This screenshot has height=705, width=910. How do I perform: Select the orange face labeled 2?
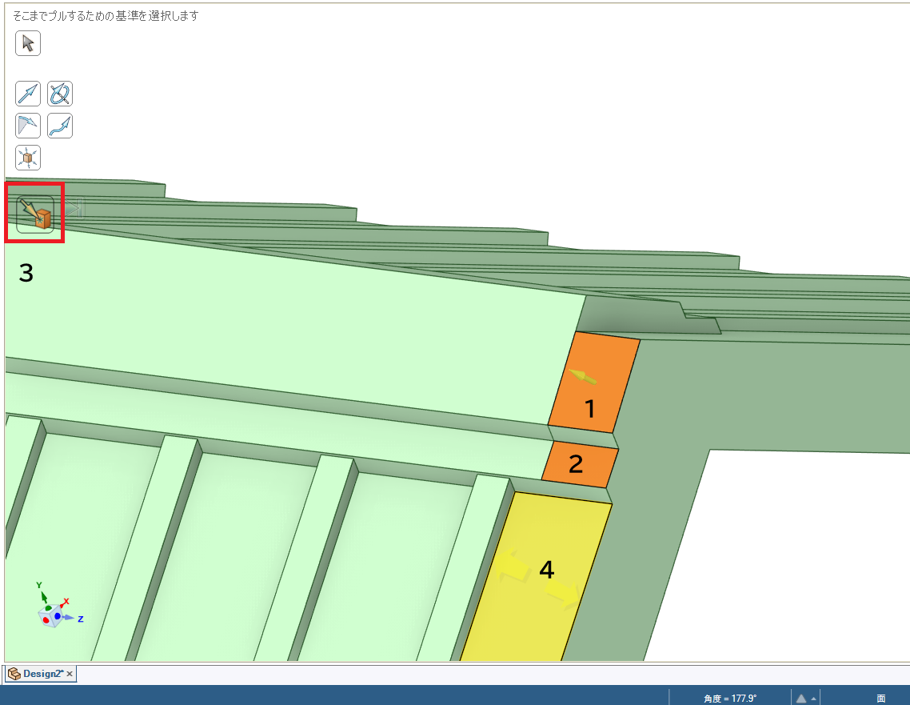(x=580, y=466)
